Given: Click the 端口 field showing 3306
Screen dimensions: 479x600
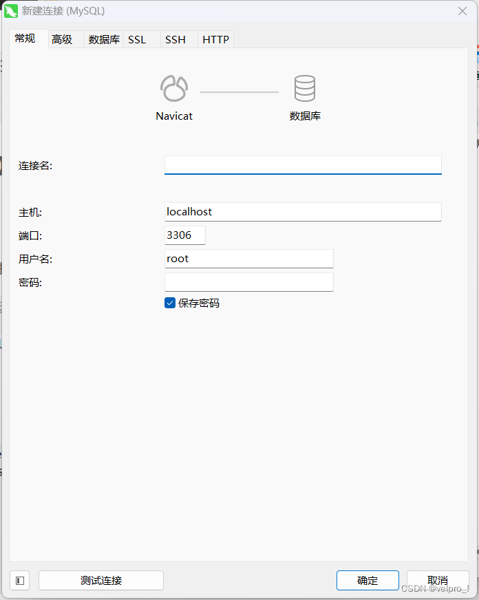Looking at the screenshot, I should (185, 235).
